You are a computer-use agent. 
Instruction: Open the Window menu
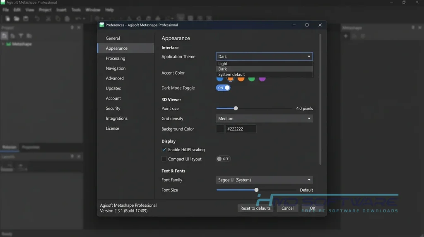click(93, 10)
